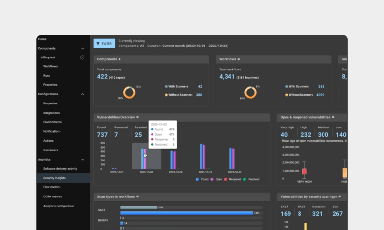Click the blue SAST progress bar showing 749
384x230 pixels.
(187, 213)
